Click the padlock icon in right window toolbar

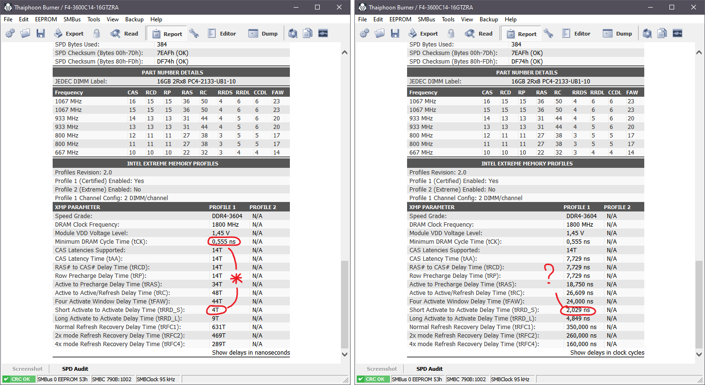point(451,33)
